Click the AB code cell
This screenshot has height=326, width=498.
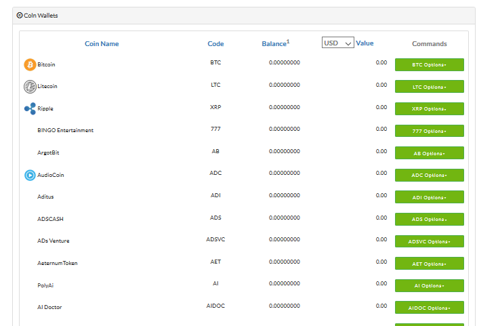point(215,151)
